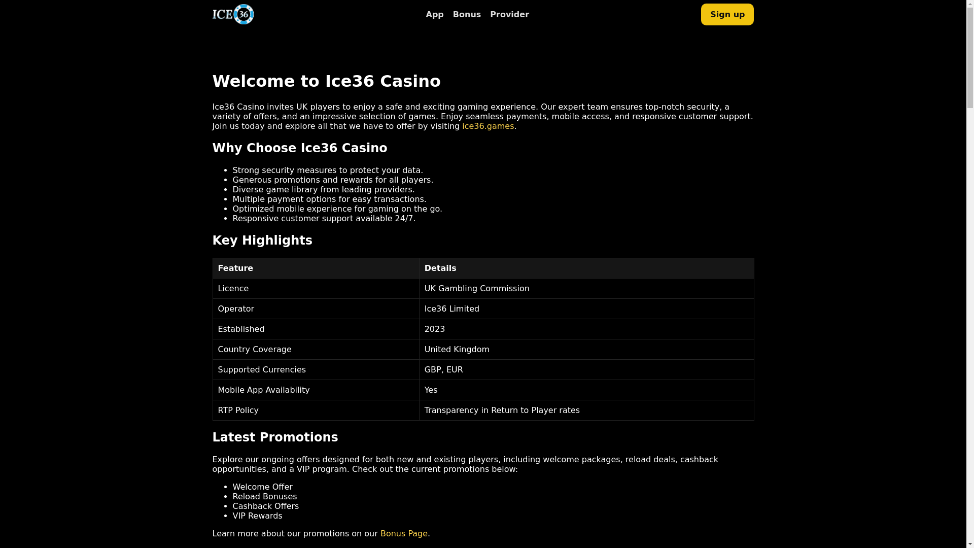974x548 pixels.
Task: Click the 'Licence' table cell
Action: click(x=316, y=289)
